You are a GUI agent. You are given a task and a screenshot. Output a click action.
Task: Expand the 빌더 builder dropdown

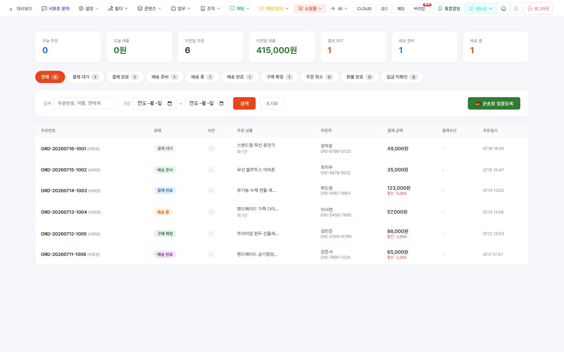[x=118, y=8]
